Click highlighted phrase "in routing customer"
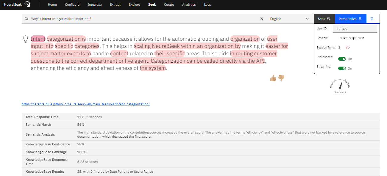 pyautogui.click(x=253, y=54)
